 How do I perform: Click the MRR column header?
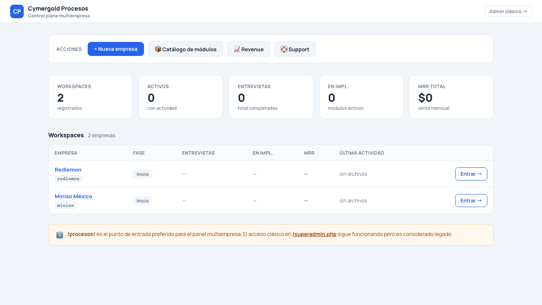click(309, 153)
